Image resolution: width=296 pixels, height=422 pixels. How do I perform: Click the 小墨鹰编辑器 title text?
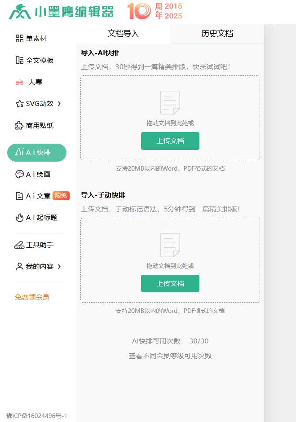tap(74, 12)
